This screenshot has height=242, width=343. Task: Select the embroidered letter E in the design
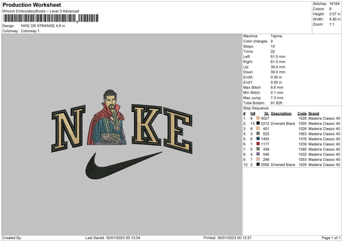[178, 130]
